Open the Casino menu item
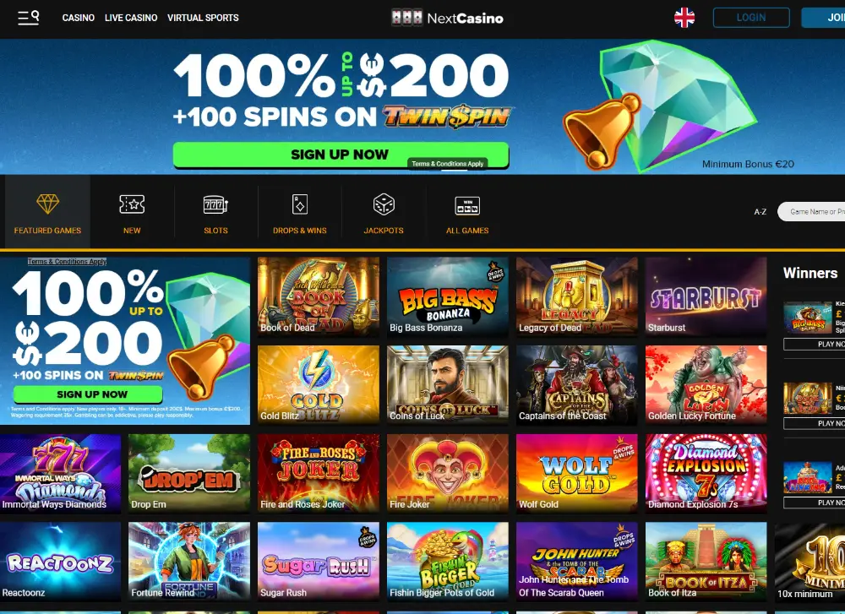Image resolution: width=845 pixels, height=614 pixels. point(78,18)
